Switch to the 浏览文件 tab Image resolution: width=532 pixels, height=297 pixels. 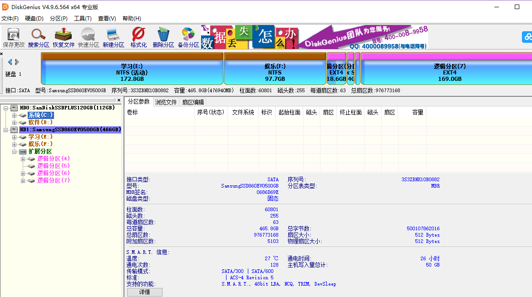(165, 102)
